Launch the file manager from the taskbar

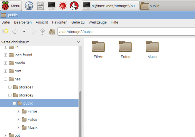coord(41,5)
